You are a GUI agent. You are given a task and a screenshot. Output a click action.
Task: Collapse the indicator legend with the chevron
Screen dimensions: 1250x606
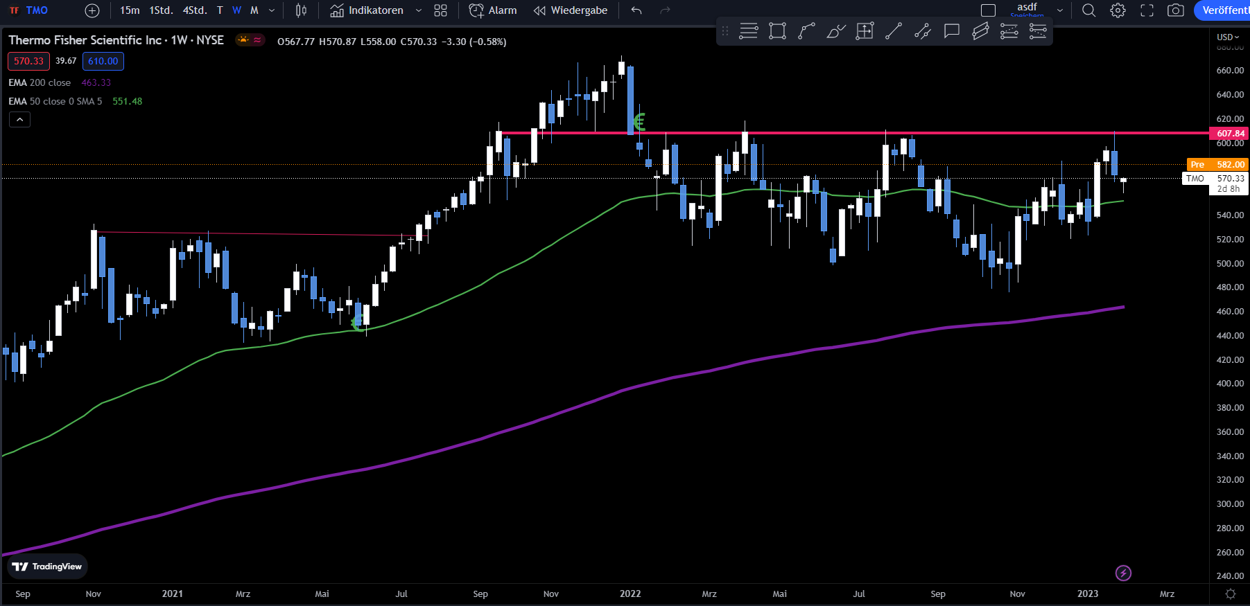coord(19,120)
